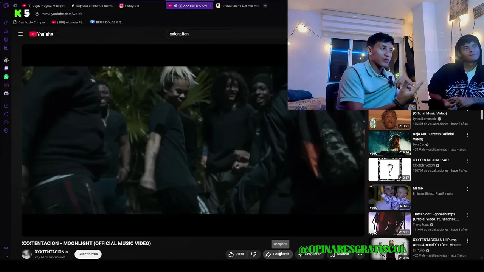The width and height of the screenshot is (484, 272).
Task: Open the YouTube hamburger guide menu
Action: (20, 34)
